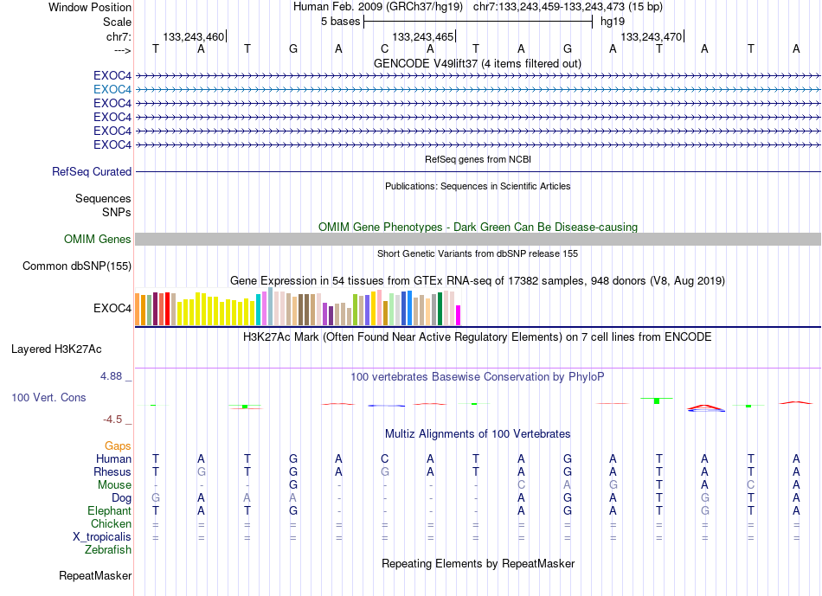Screen dimensions: 822x596
Task: Click the 'hg19' text next to the scale bar
Action: point(613,22)
